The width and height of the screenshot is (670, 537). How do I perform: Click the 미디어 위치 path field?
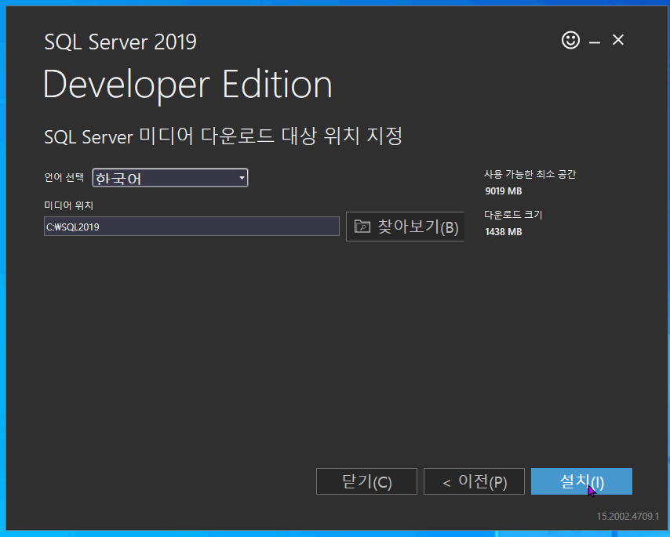191,227
